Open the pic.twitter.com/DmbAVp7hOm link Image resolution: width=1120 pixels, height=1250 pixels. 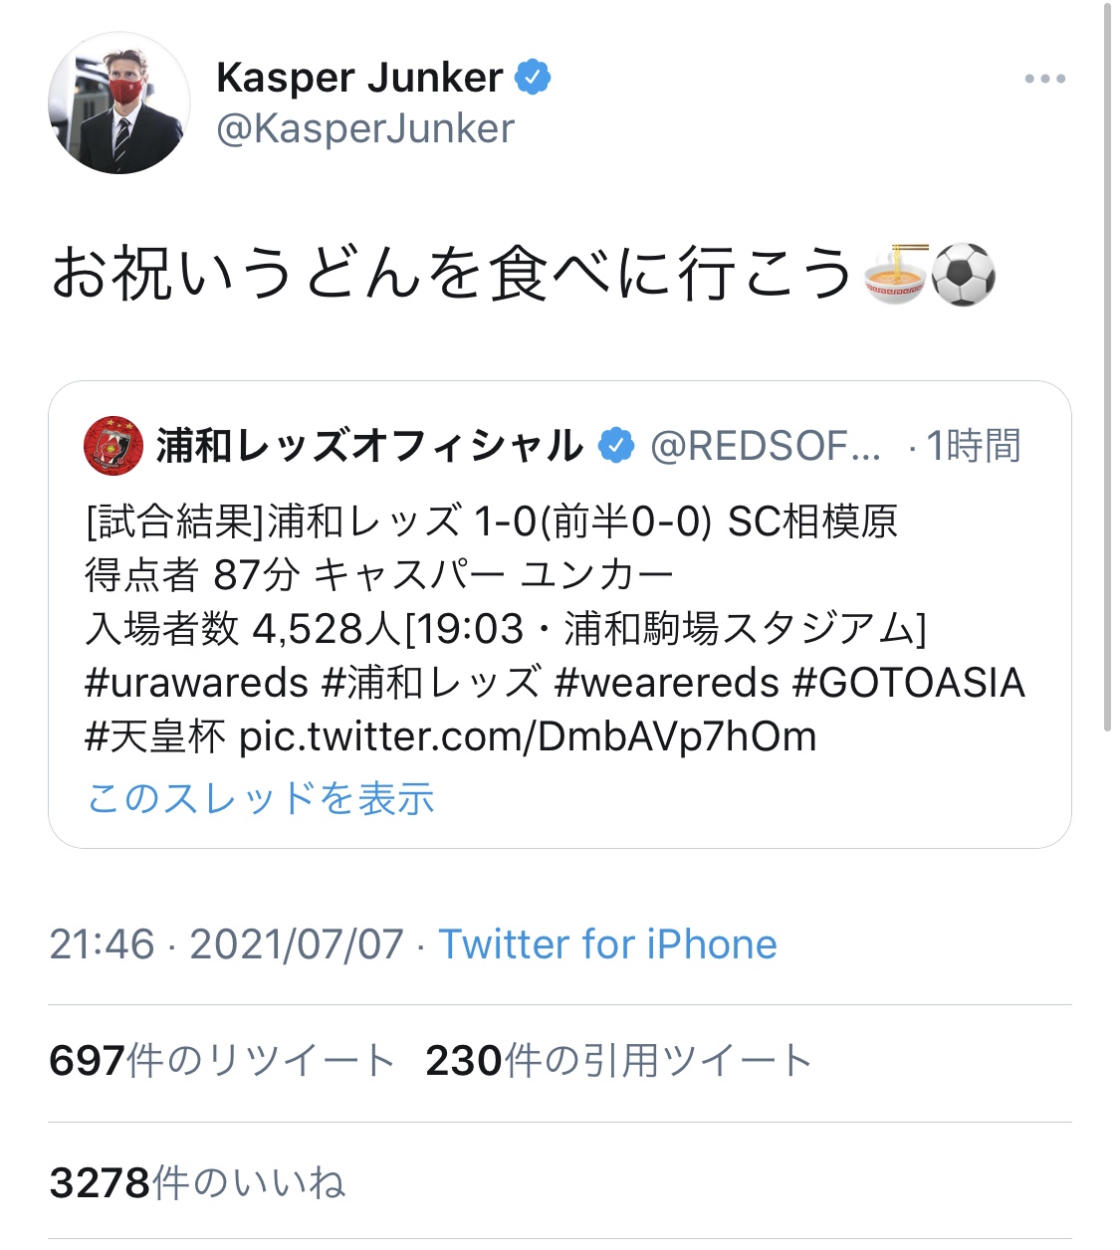coord(528,736)
